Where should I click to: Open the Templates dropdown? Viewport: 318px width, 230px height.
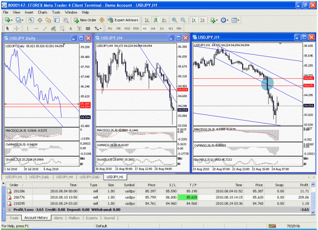(x=238, y=20)
